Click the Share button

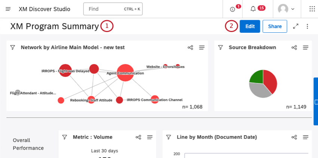coord(275,26)
